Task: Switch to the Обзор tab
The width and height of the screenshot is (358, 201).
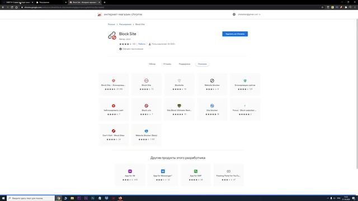Action: [x=152, y=64]
